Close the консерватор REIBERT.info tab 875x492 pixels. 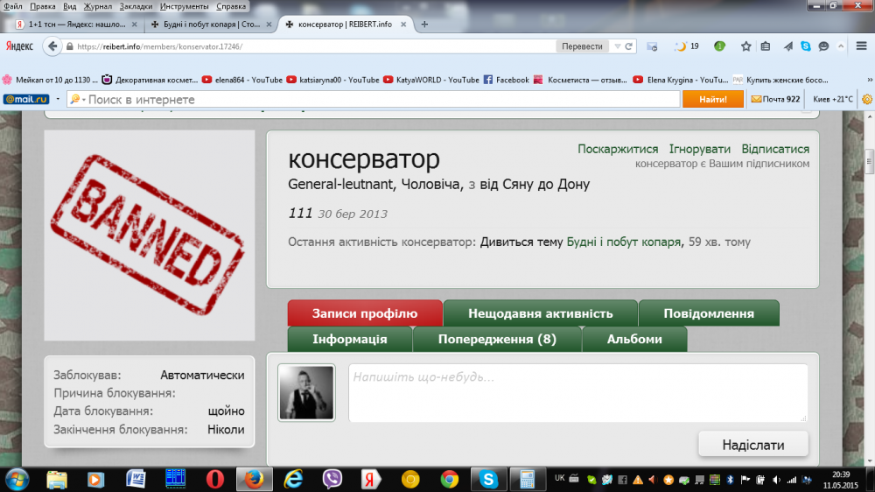coord(403,24)
